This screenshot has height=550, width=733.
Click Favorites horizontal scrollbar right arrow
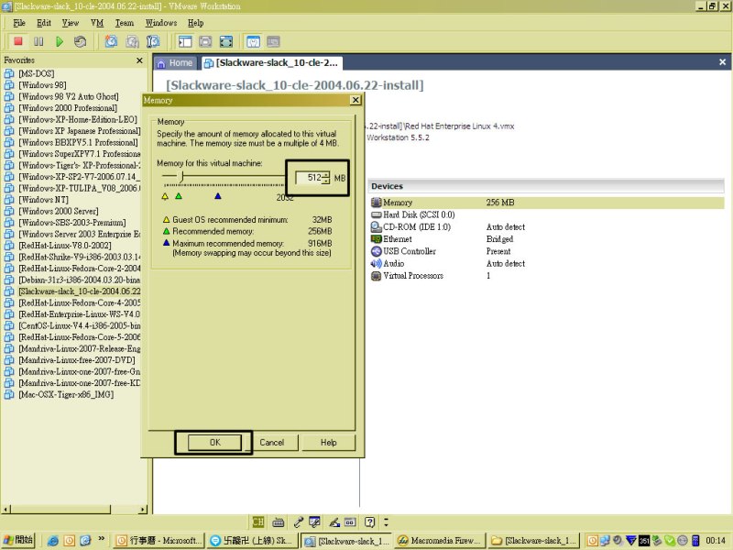pos(143,510)
